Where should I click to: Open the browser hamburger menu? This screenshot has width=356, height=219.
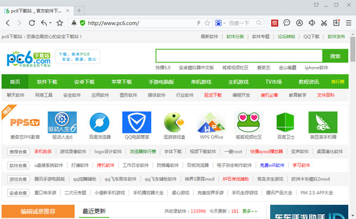(348, 23)
